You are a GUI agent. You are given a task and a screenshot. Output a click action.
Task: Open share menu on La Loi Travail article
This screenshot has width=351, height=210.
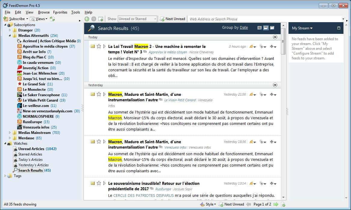coord(253,47)
